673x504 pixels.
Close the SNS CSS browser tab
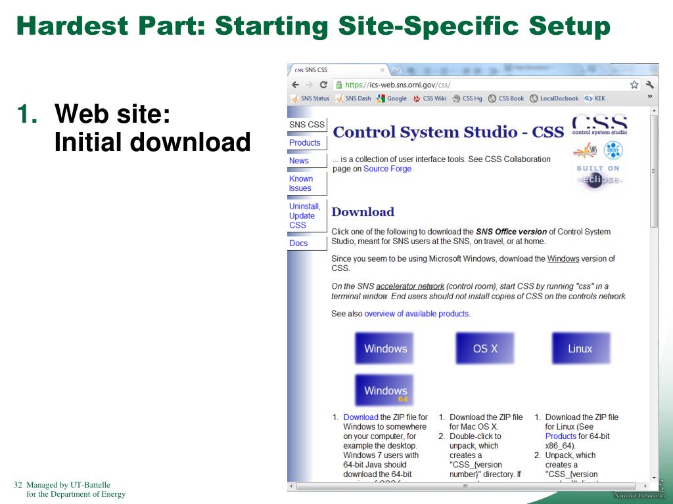tap(383, 70)
